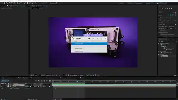Open the FX Console screenshot gallery icon
Image resolution: width=178 pixels, height=100 pixels.
click(93, 39)
